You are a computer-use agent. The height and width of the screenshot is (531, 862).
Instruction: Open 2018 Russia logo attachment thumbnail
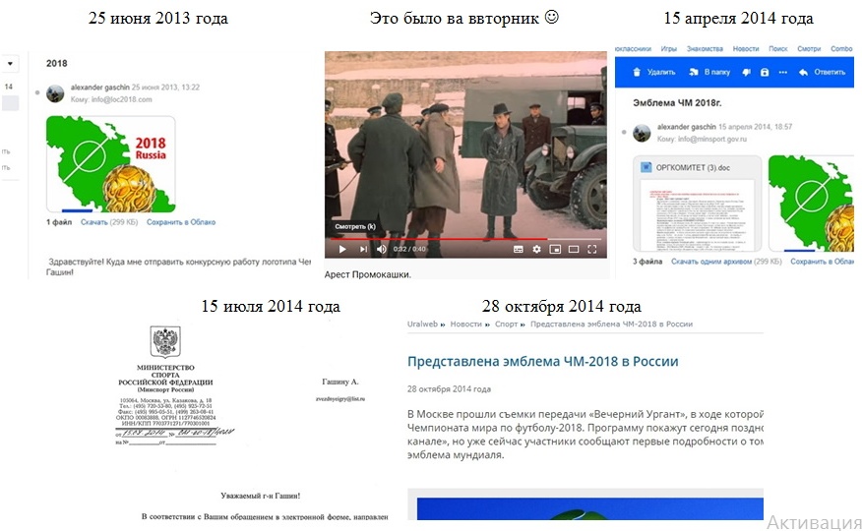110,163
